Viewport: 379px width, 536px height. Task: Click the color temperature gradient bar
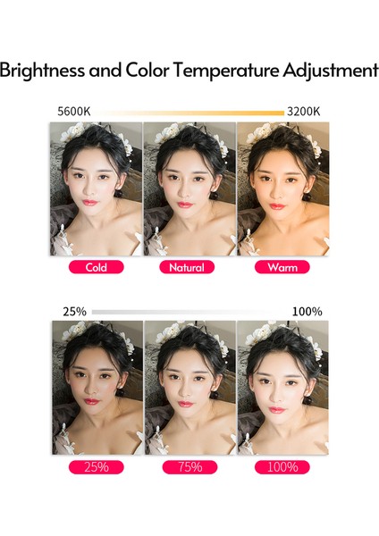(189, 113)
